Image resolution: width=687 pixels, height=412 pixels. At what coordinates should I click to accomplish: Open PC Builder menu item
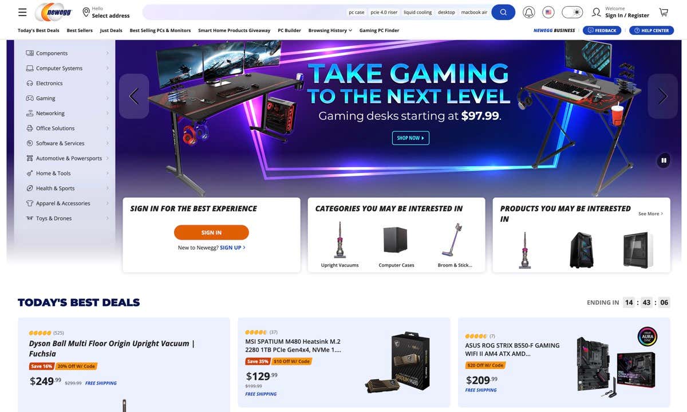[289, 30]
